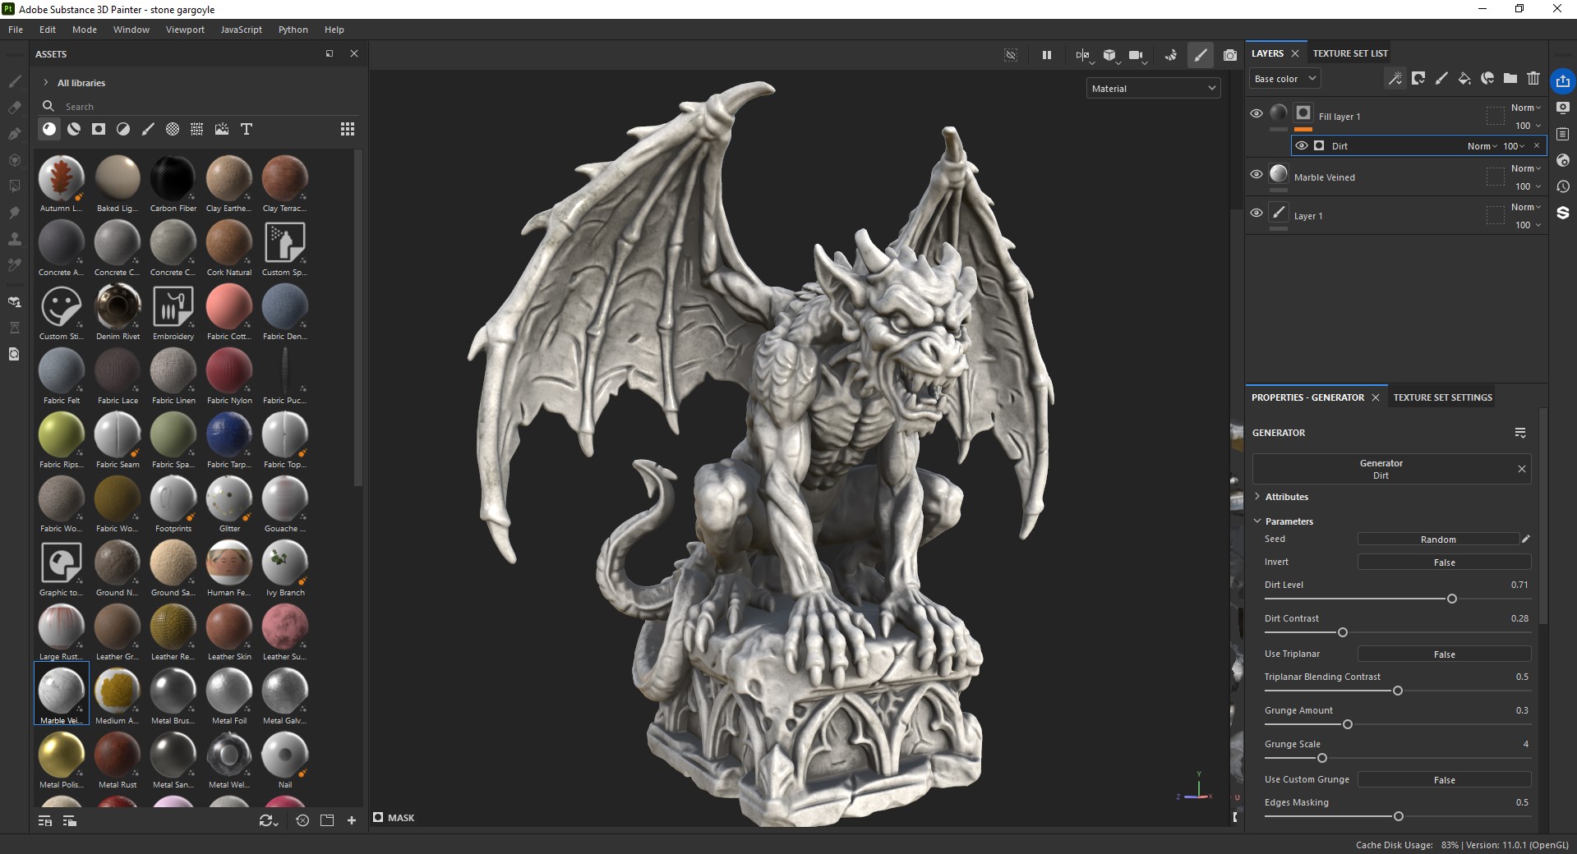Screen dimensions: 1577x854
Task: Filter assets by Filters category
Action: 123,129
